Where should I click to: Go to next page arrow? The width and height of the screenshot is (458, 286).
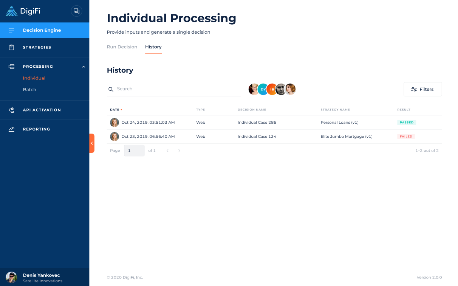coord(179,151)
